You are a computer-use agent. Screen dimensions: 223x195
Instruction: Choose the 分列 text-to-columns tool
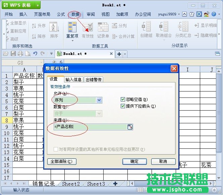(119, 26)
